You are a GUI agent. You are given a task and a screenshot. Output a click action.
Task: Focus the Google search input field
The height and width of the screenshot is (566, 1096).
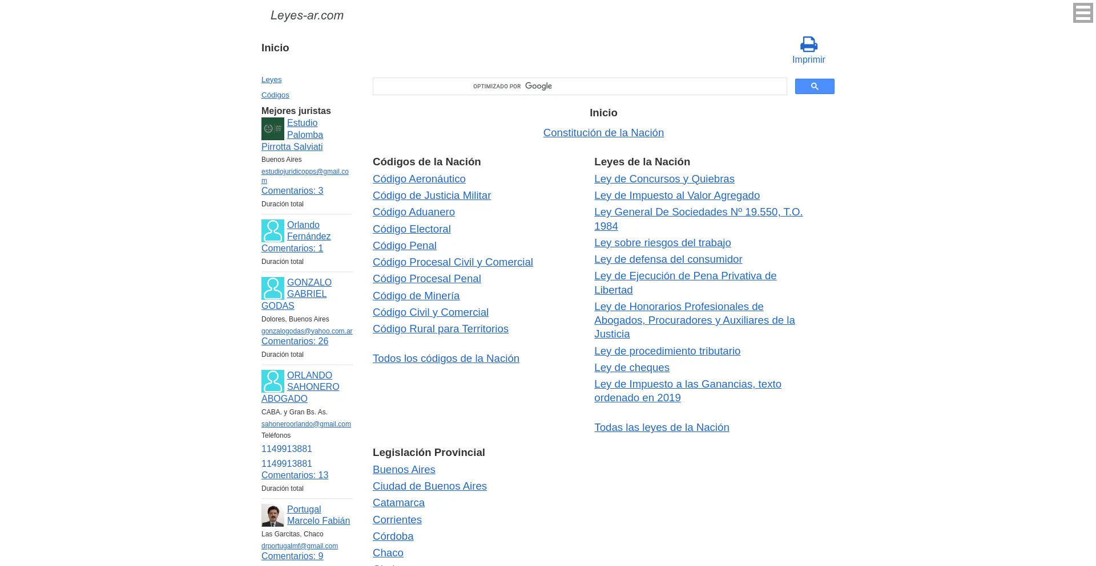[x=579, y=86]
